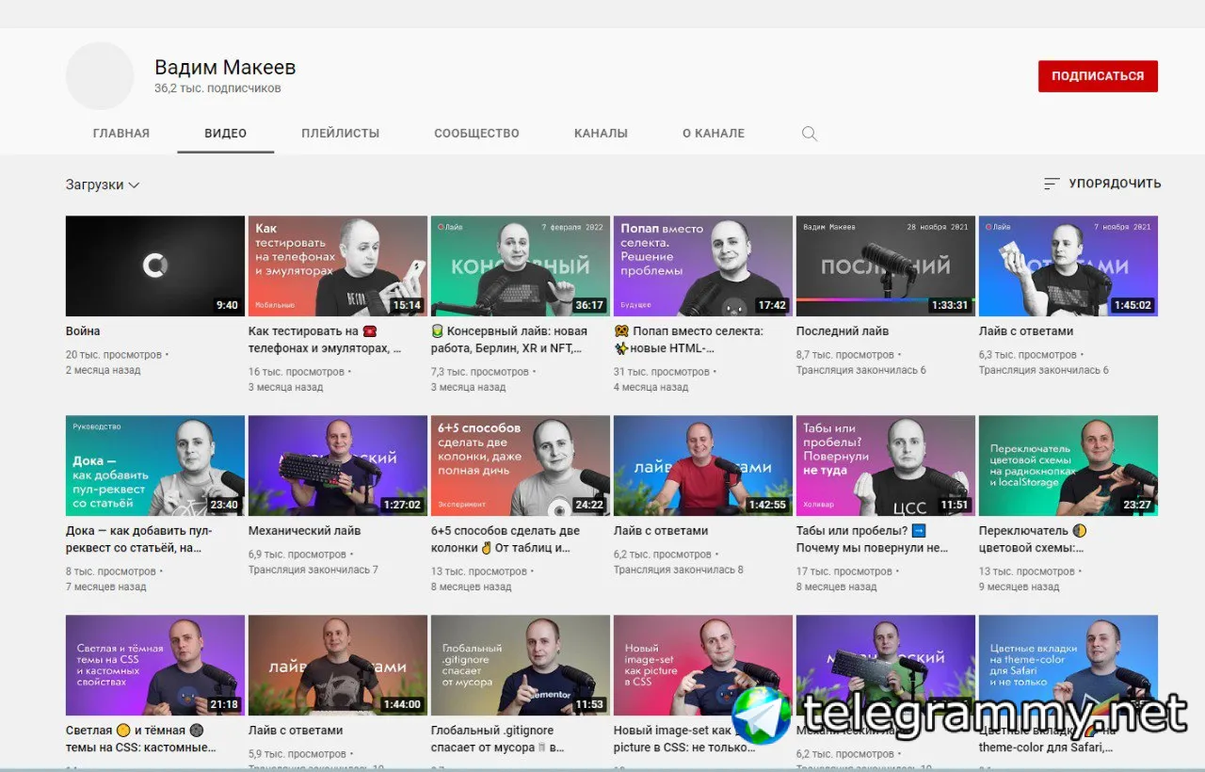Open the 1:44:00 Лайв с ответами thumbnail
This screenshot has height=772, width=1205.
[338, 666]
